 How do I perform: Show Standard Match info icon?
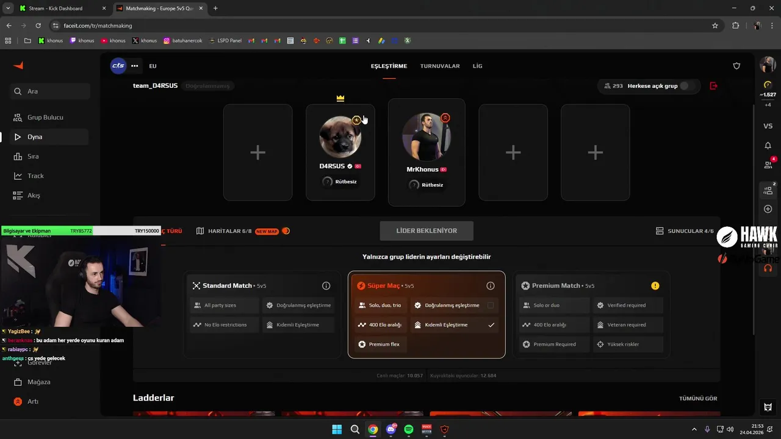tap(326, 286)
